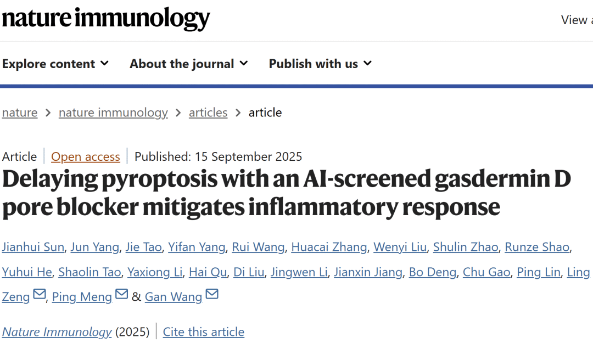Click the article title heading
Image resolution: width=593 pixels, height=343 pixels.
[x=286, y=193]
